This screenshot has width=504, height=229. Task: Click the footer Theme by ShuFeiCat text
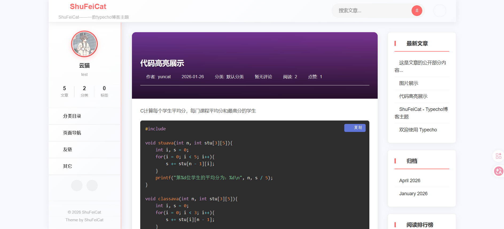84,220
